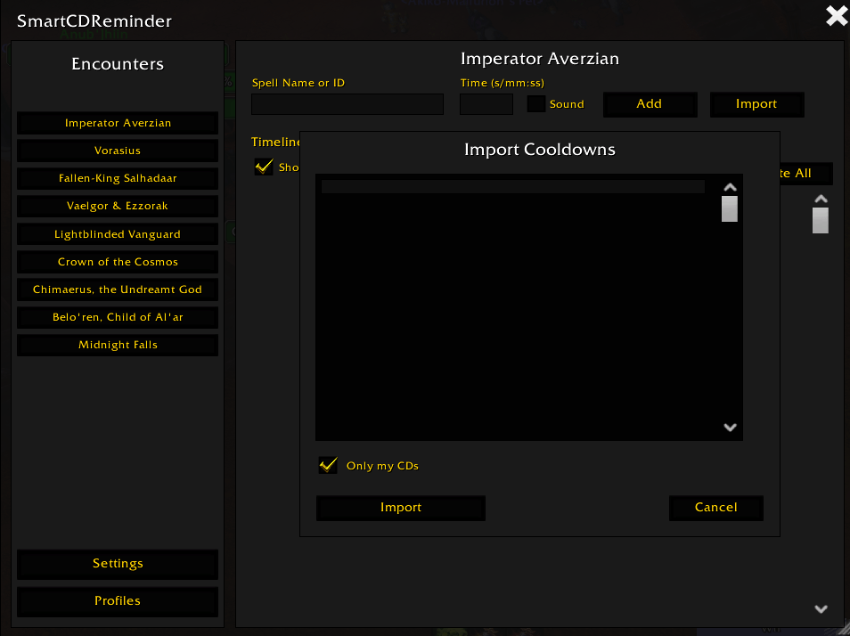Choose Chimaerus, the Undreamt God encounter

(x=118, y=289)
